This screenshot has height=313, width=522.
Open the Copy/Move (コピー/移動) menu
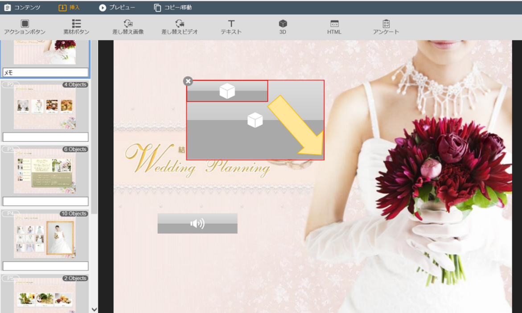pyautogui.click(x=173, y=8)
